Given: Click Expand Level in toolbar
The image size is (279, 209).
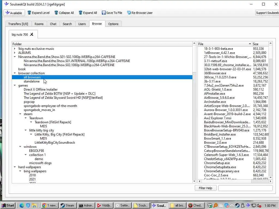Looking at the screenshot, I should pyautogui.click(x=38, y=13).
